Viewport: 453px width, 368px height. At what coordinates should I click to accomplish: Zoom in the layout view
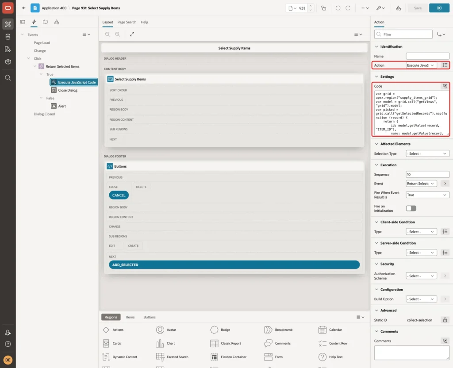point(117,34)
